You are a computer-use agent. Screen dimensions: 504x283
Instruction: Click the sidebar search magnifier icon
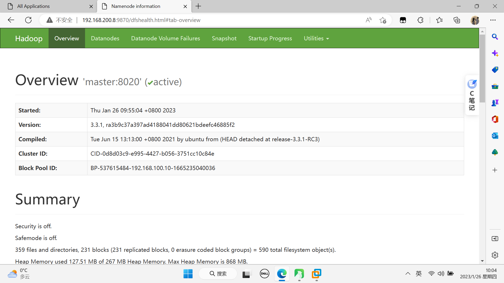point(495,37)
